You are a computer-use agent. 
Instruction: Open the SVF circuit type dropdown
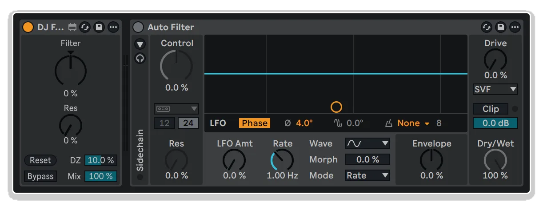coord(495,89)
